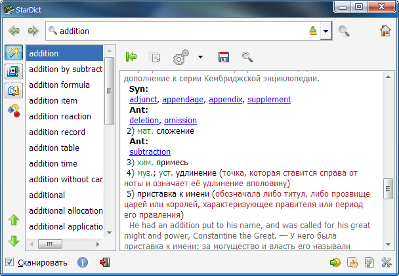Viewport: 399px width, 276px height.
Task: Toggle the wand list mode button in the sidebar
Action: pyautogui.click(x=12, y=53)
